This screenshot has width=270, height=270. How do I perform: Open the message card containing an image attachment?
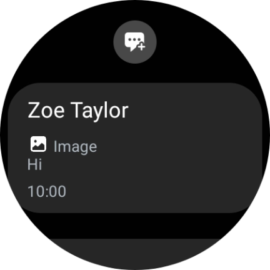(135, 147)
